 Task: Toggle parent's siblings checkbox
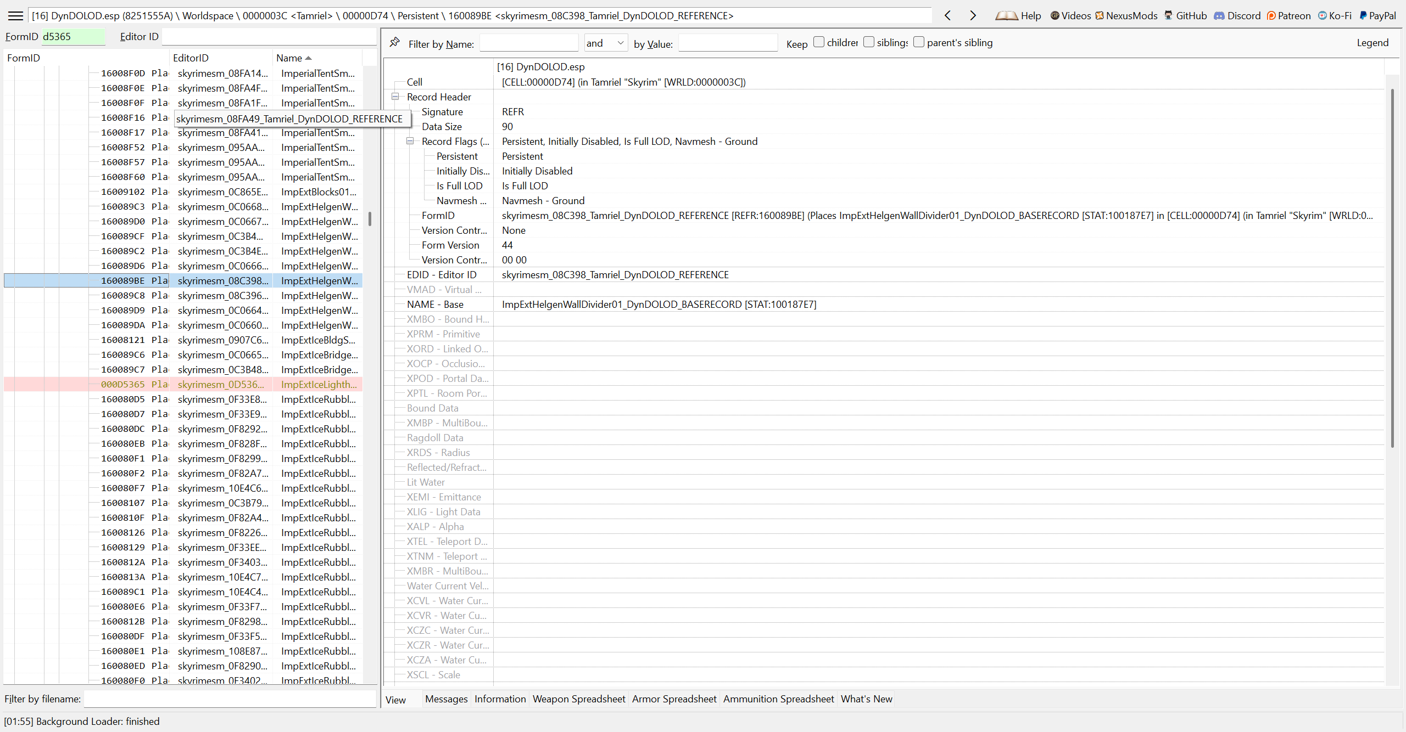click(x=919, y=42)
